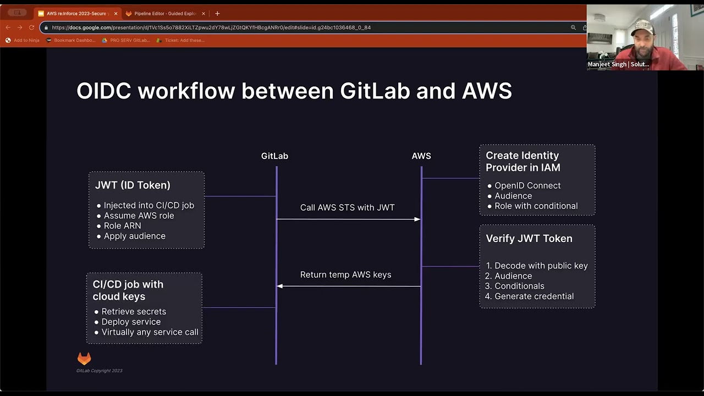The height and width of the screenshot is (396, 704).
Task: Open a new browser tab with plus icon
Action: [217, 13]
